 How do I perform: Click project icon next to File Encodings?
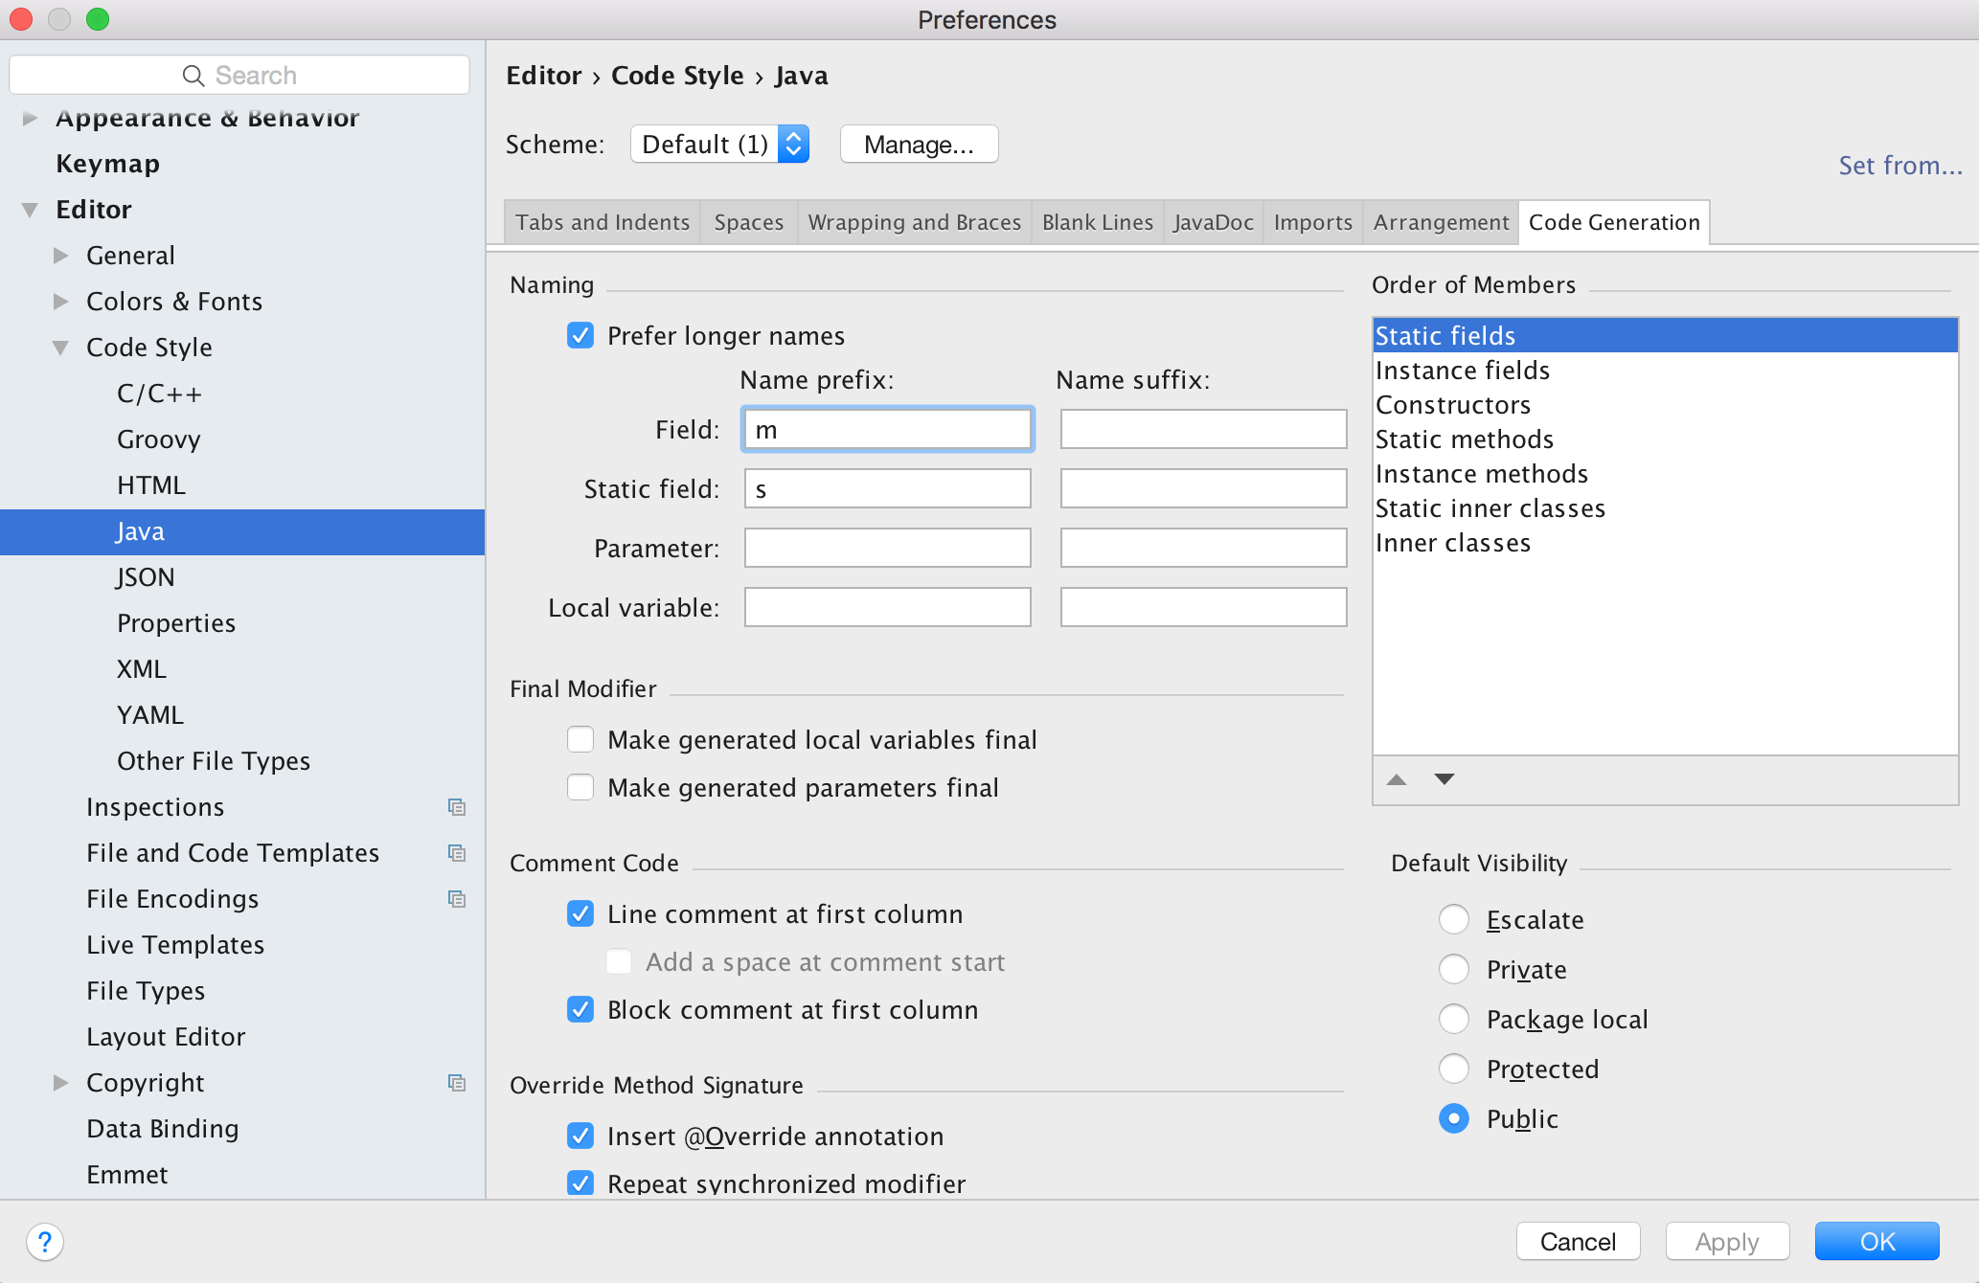(x=457, y=899)
